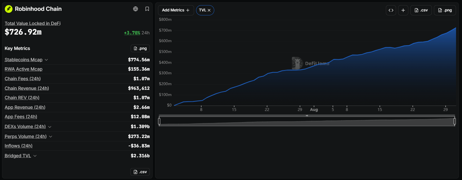Click the plus icon next to embed button
The image size is (462, 180).
403,10
